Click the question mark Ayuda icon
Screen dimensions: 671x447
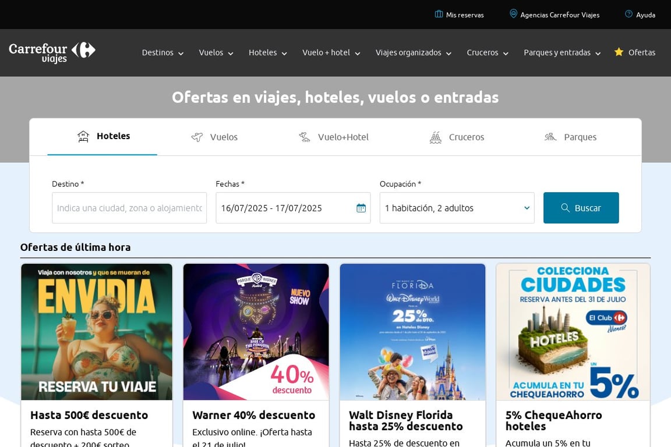pos(628,14)
